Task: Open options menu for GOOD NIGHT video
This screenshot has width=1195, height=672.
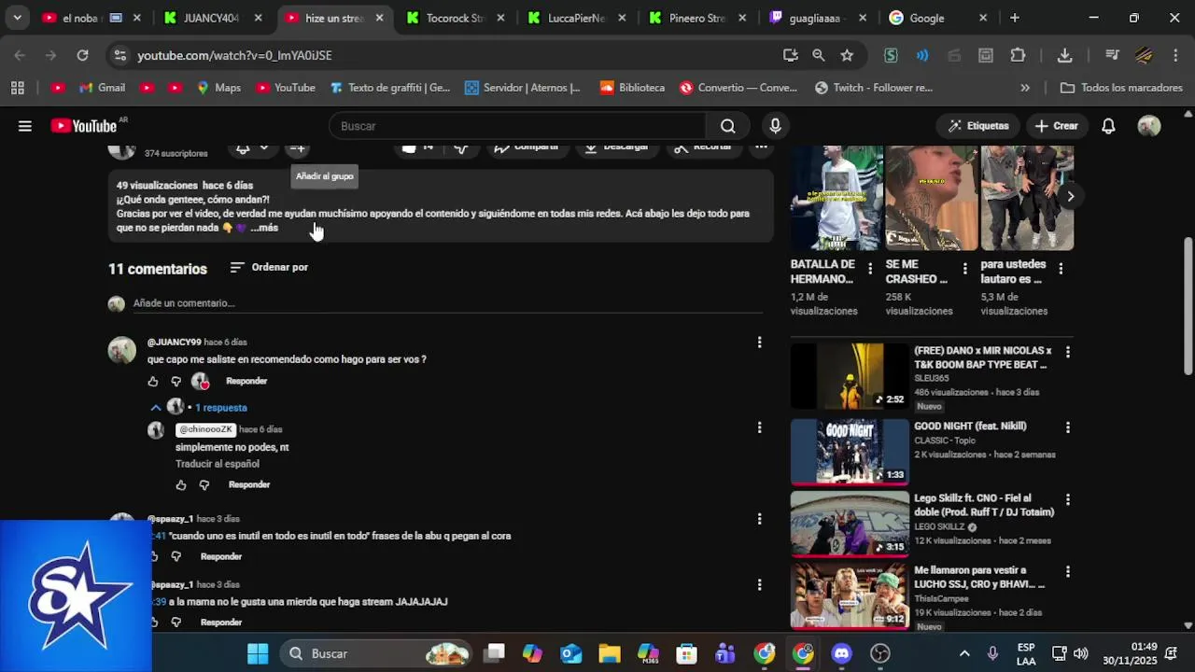Action: tap(1068, 427)
